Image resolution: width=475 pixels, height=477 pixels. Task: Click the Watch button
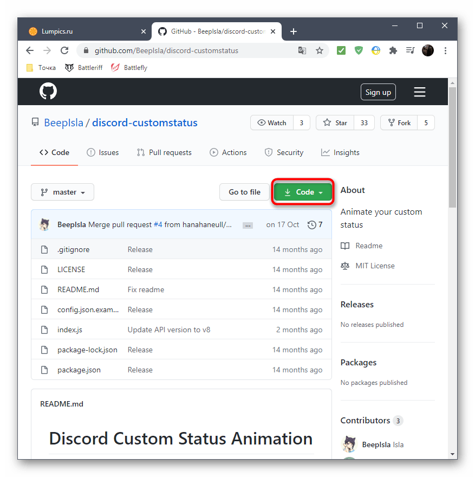272,123
